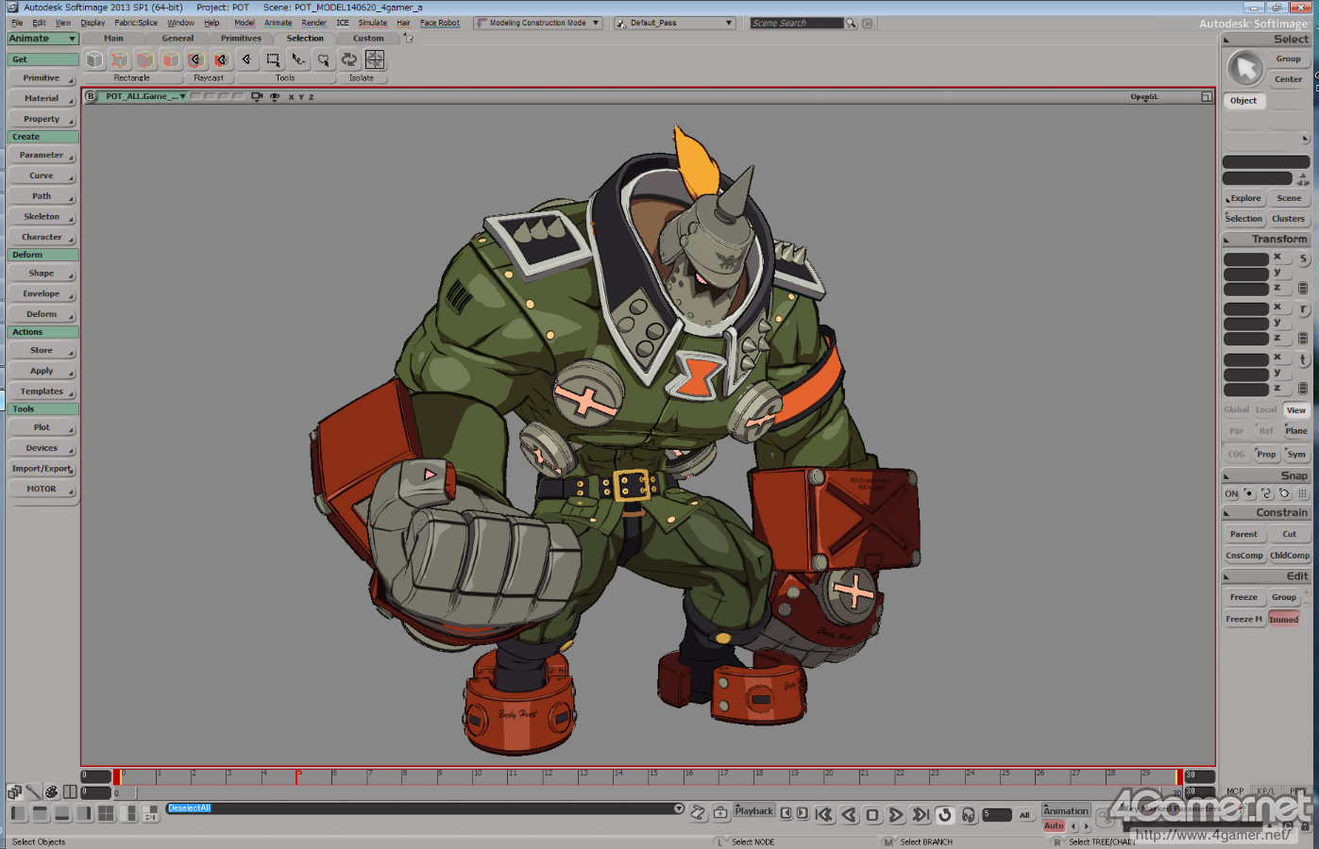Image resolution: width=1319 pixels, height=849 pixels.
Task: Select the rectangle selection tool icon
Action: pyautogui.click(x=273, y=59)
